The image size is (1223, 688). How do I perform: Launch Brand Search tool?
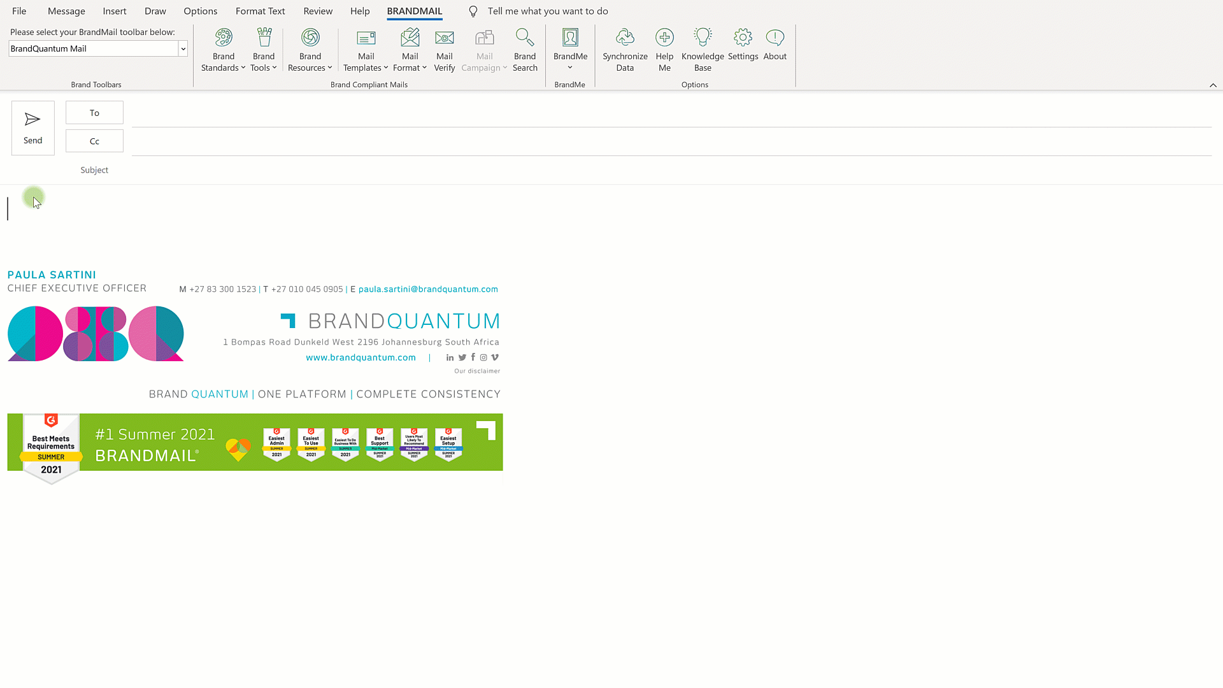(x=525, y=50)
